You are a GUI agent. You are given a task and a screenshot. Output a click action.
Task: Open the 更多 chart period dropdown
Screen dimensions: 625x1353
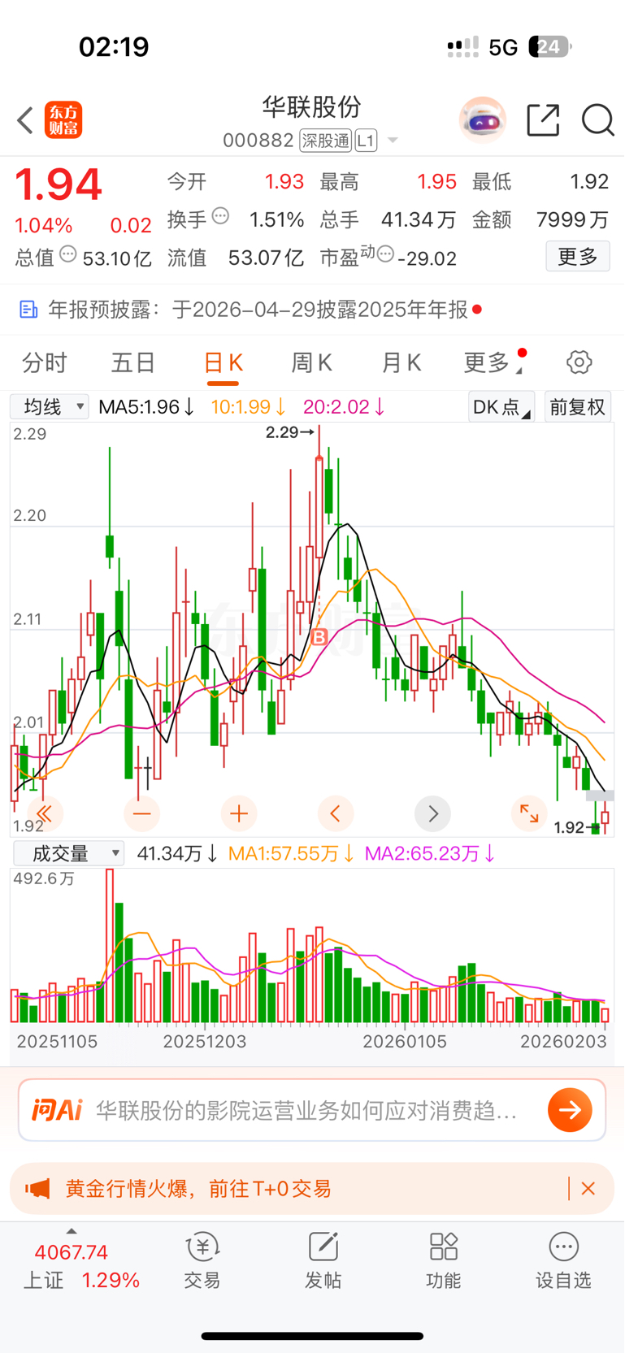pyautogui.click(x=495, y=362)
